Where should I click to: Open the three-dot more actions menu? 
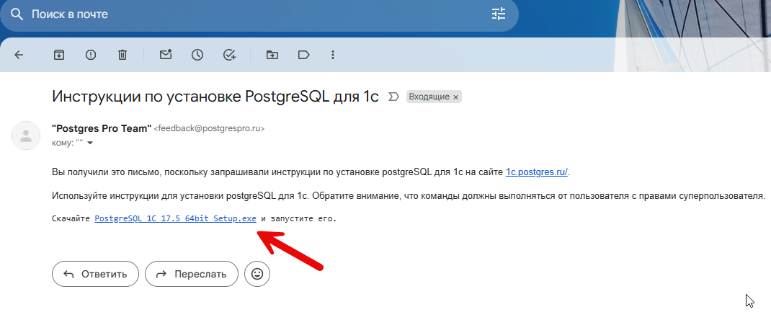click(332, 55)
